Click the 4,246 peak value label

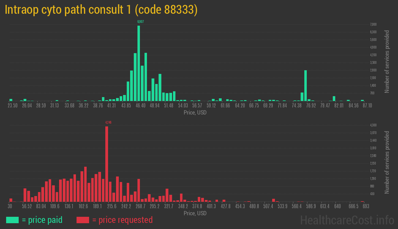coord(108,122)
